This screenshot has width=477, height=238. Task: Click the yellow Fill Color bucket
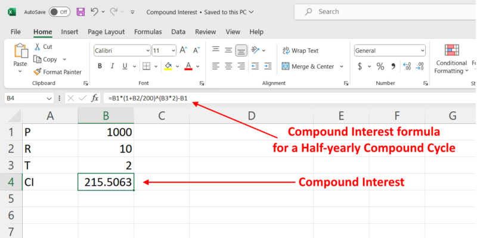tap(168, 66)
